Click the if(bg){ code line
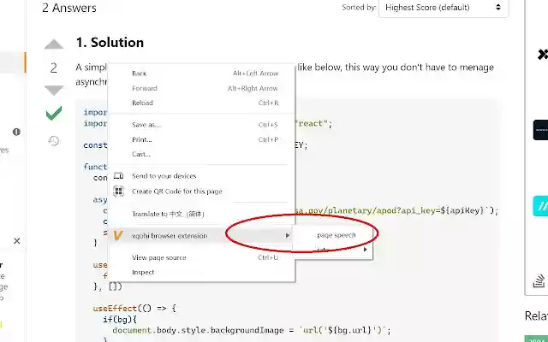 (120, 319)
